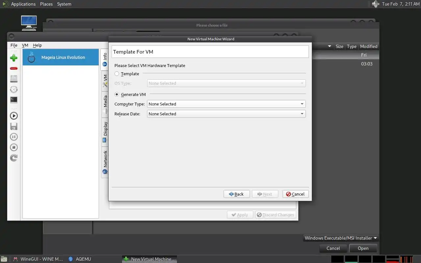Image resolution: width=421 pixels, height=263 pixels.
Task: Click the disk drive icon in AQEMU toolbar
Action: tap(14, 79)
